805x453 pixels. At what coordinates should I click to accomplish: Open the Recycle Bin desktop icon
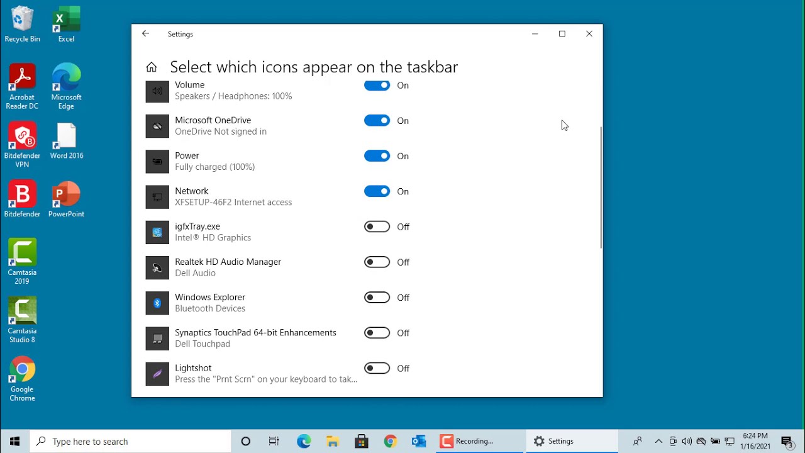click(x=22, y=25)
